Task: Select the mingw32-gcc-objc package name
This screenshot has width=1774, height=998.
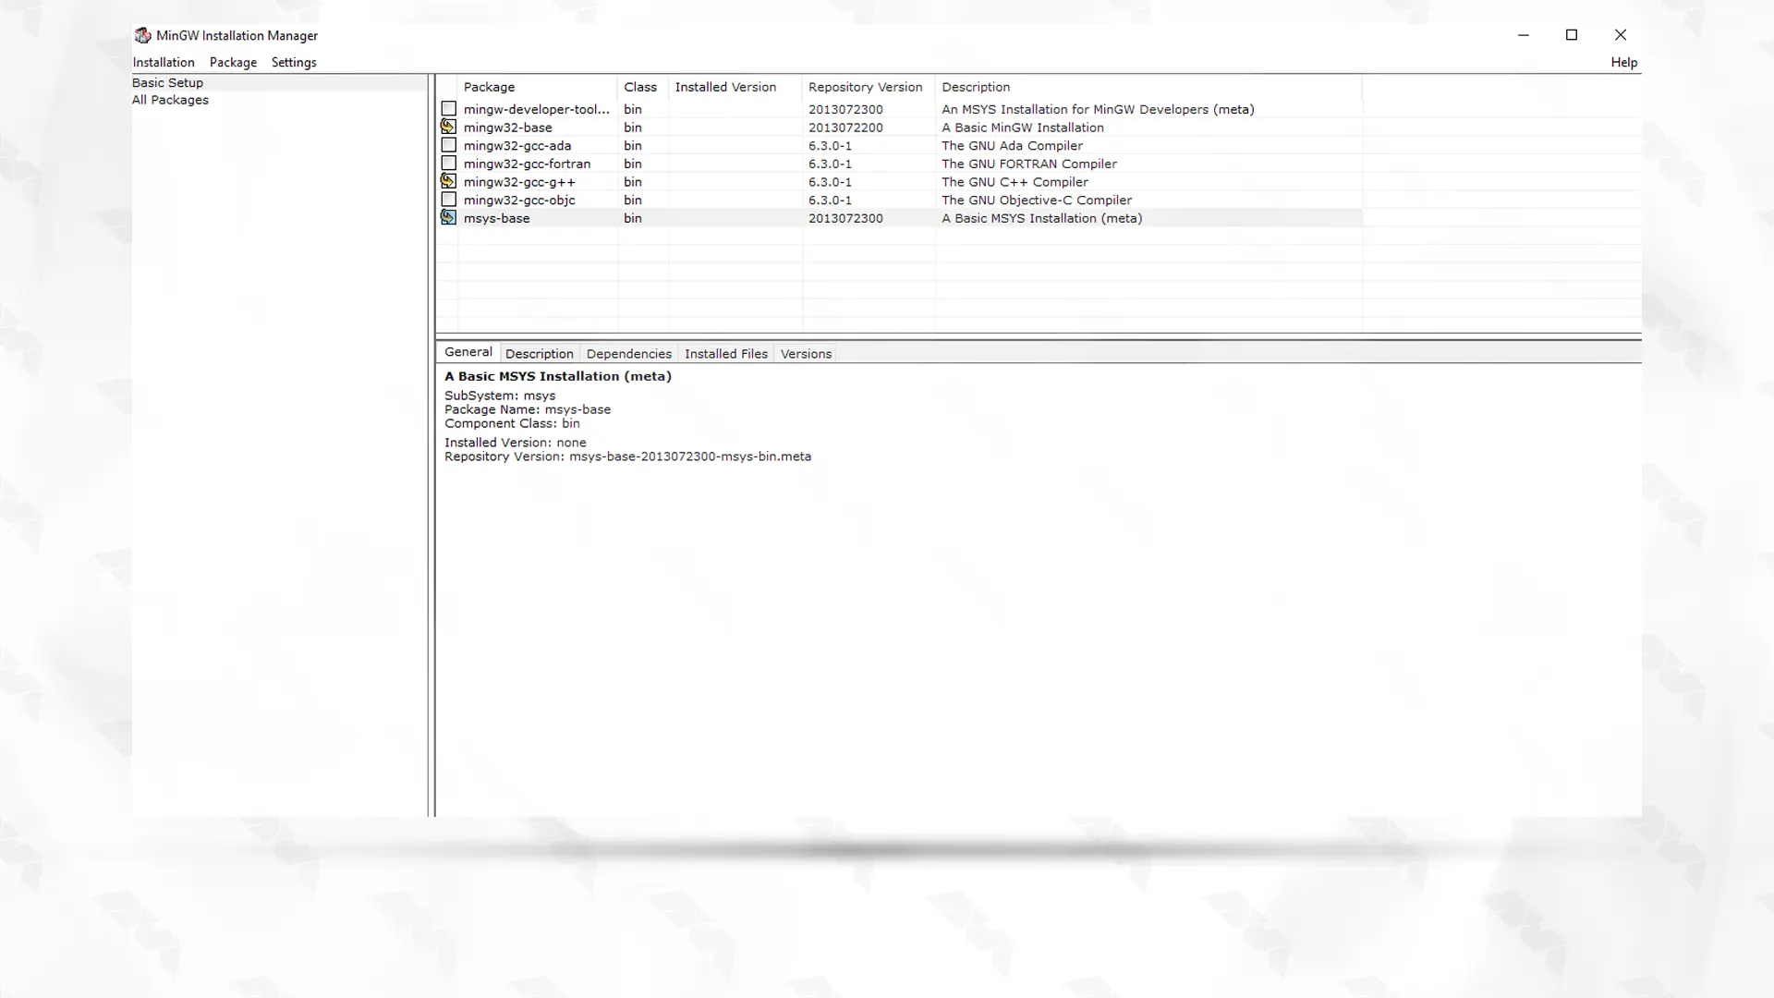Action: click(x=519, y=200)
